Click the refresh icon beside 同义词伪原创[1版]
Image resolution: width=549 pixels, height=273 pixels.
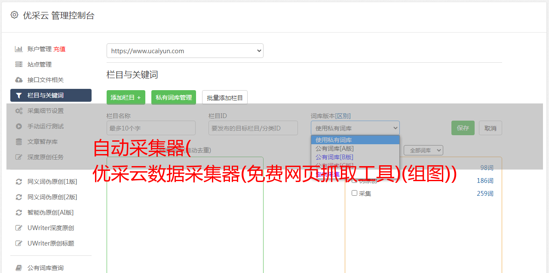coord(19,182)
